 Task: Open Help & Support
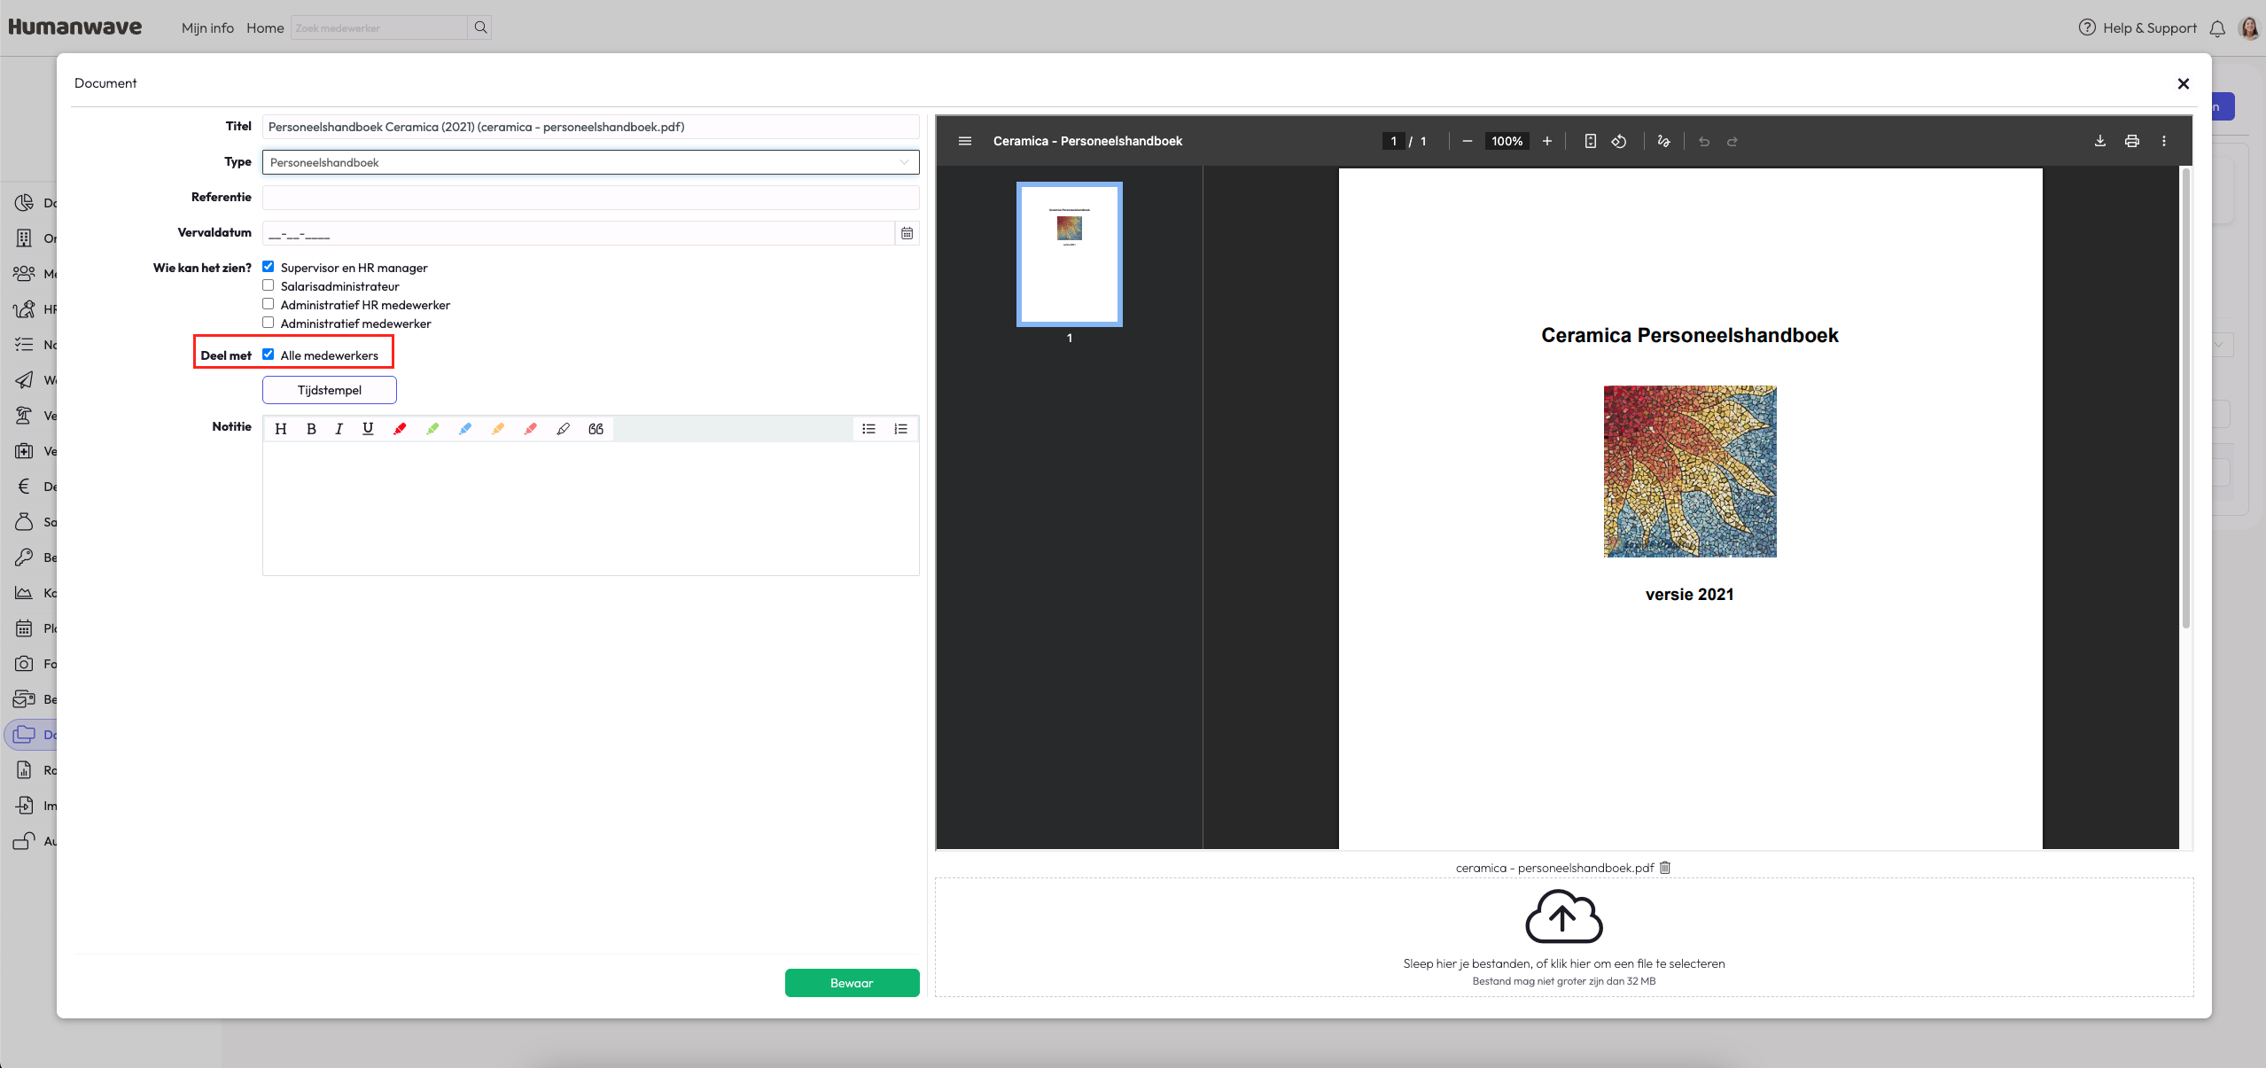(x=2138, y=28)
